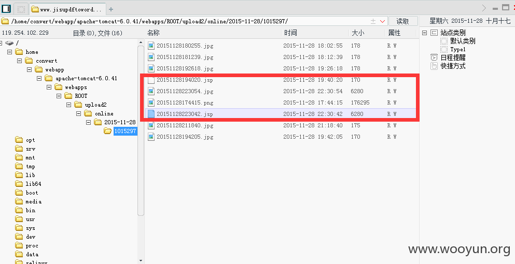Collapse the 2015-11-28 folder node
The height and width of the screenshot is (264, 515).
point(88,122)
